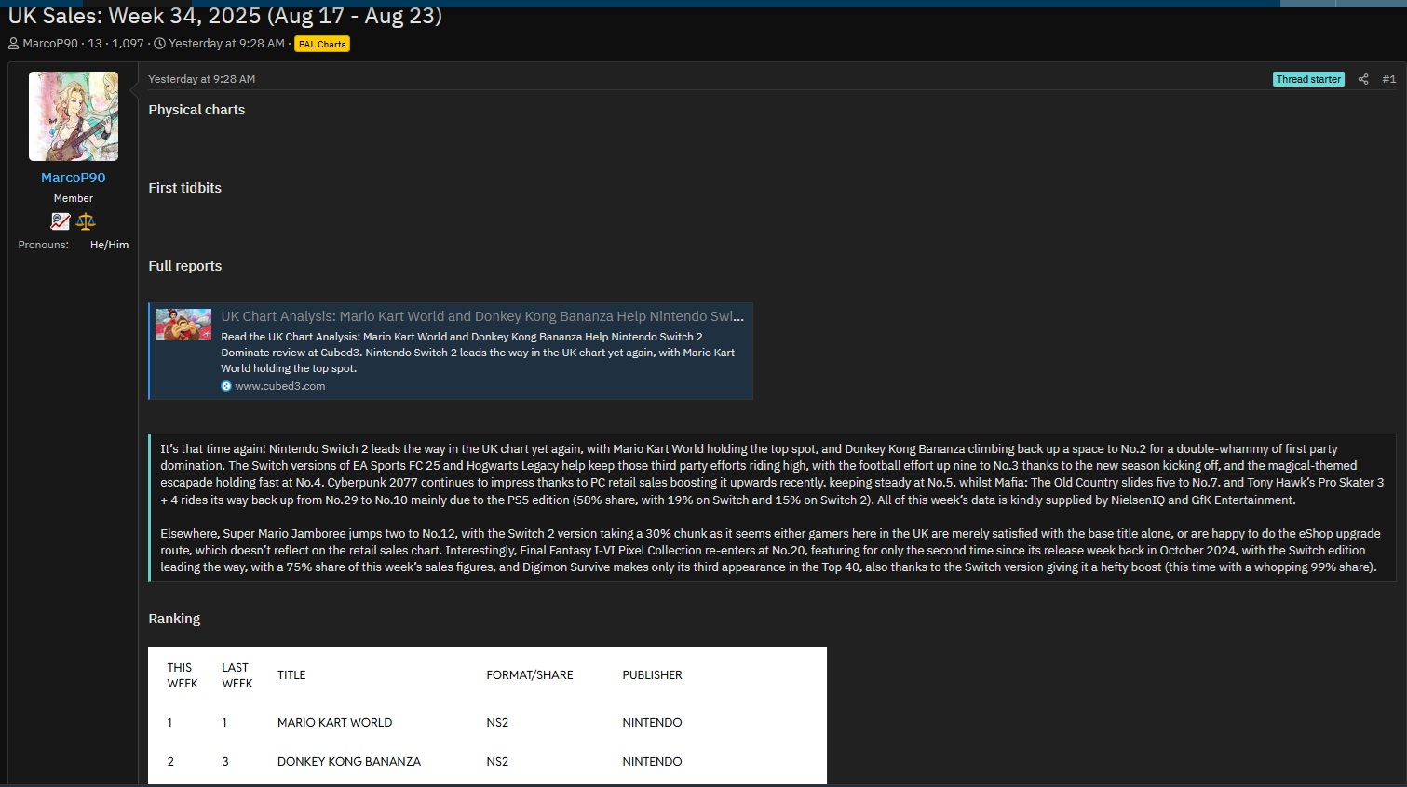The image size is (1407, 787).
Task: Visit the www.cubed3.com link
Action: (x=280, y=386)
